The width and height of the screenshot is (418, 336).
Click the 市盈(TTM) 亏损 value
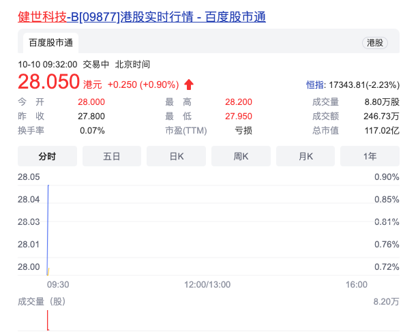[x=243, y=131]
